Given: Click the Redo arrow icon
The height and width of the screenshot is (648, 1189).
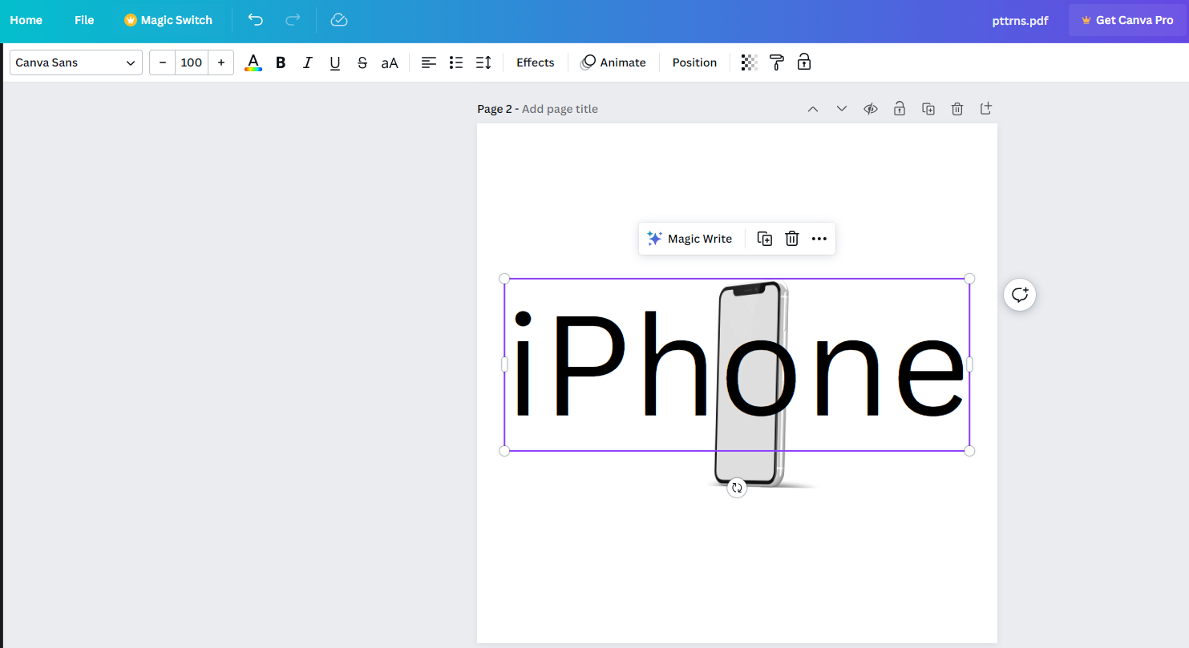Looking at the screenshot, I should pos(293,20).
